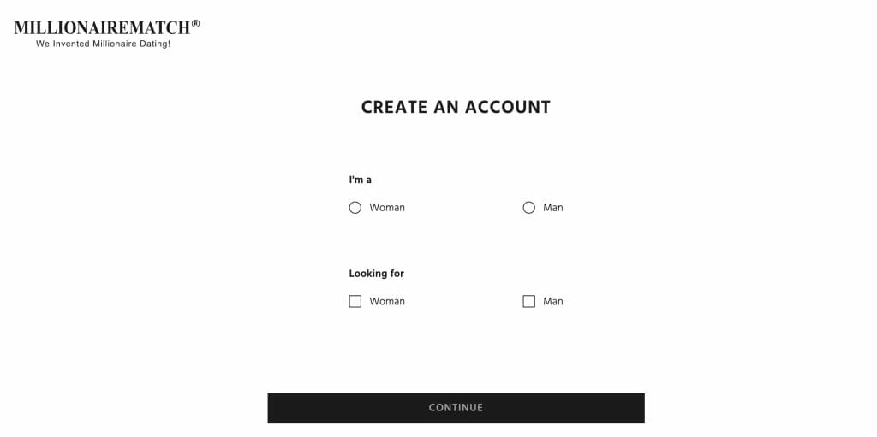Viewport: 877px width, 437px height.
Task: Click the 'Woman' label text in I'm a section
Action: 387,208
